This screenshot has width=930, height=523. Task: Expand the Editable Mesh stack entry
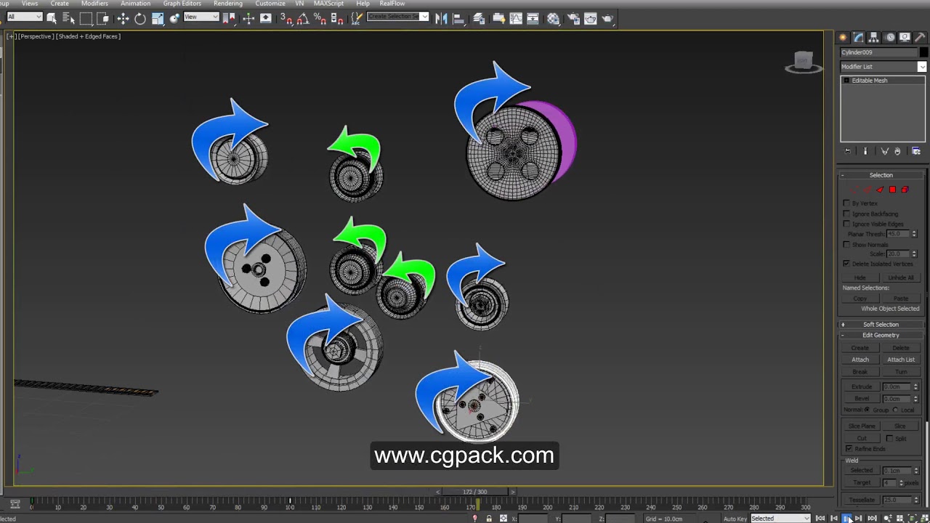click(x=846, y=81)
